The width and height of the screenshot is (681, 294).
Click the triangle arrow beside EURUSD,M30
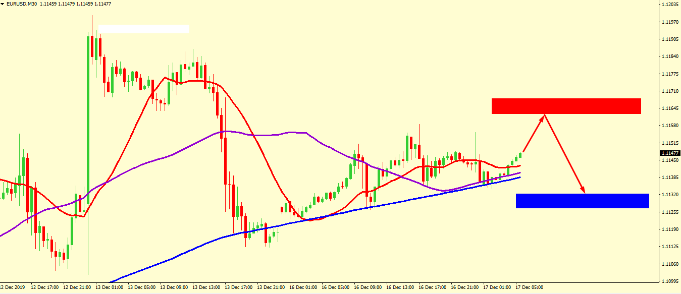(3, 4)
